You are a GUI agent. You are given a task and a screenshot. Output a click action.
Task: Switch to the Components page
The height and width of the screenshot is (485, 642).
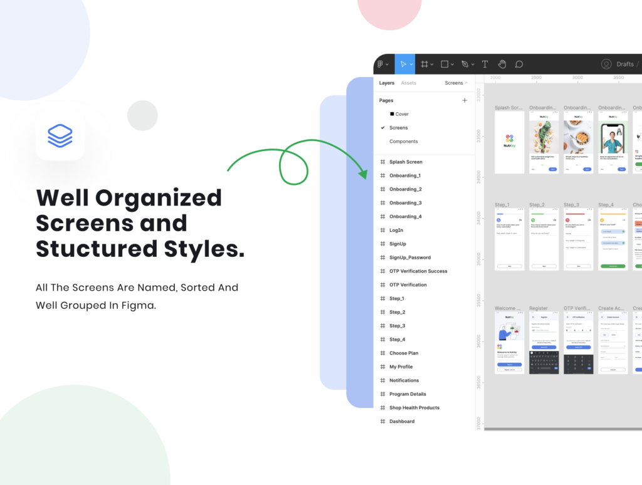(x=403, y=142)
